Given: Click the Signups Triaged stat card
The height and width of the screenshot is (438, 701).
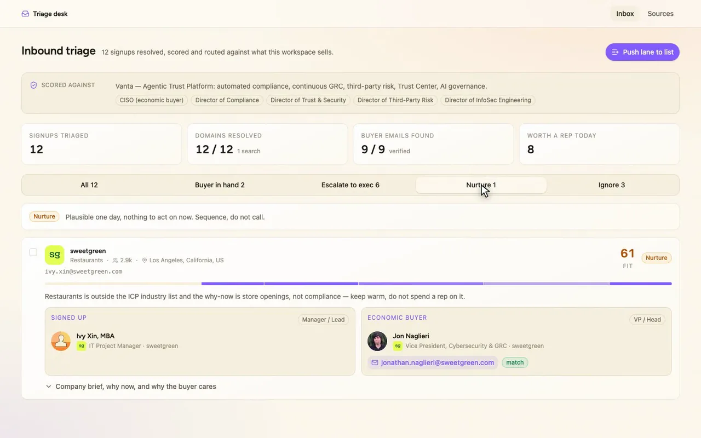Looking at the screenshot, I should click(x=101, y=144).
